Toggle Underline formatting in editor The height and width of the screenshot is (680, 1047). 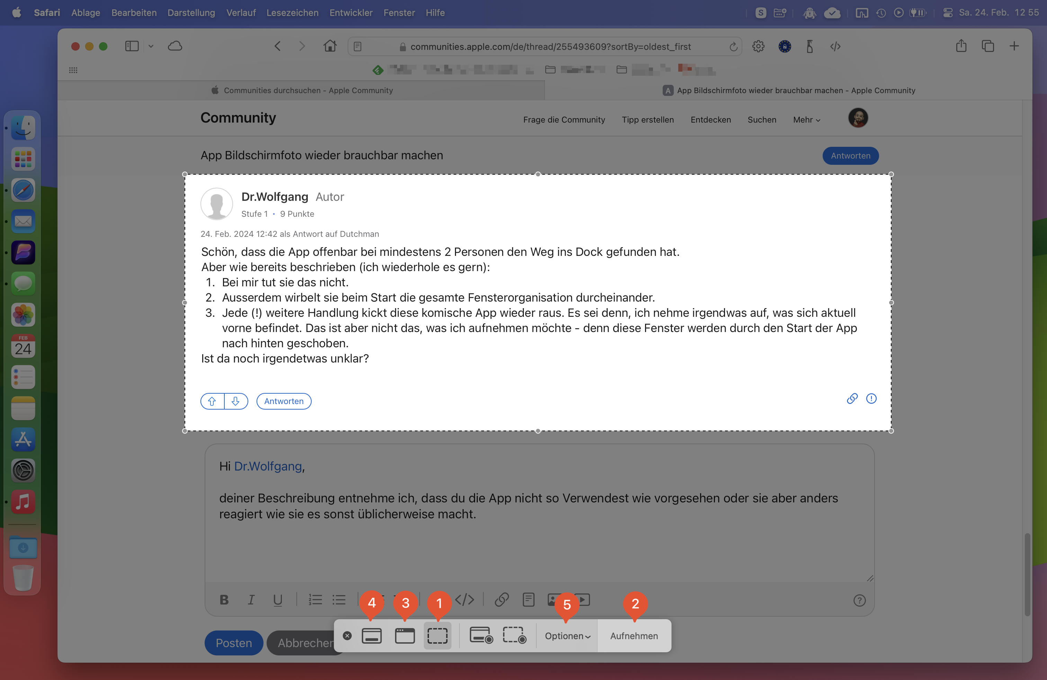click(x=278, y=600)
